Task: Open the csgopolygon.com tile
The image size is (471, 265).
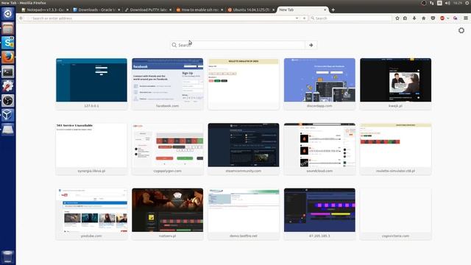Action: point(167,149)
